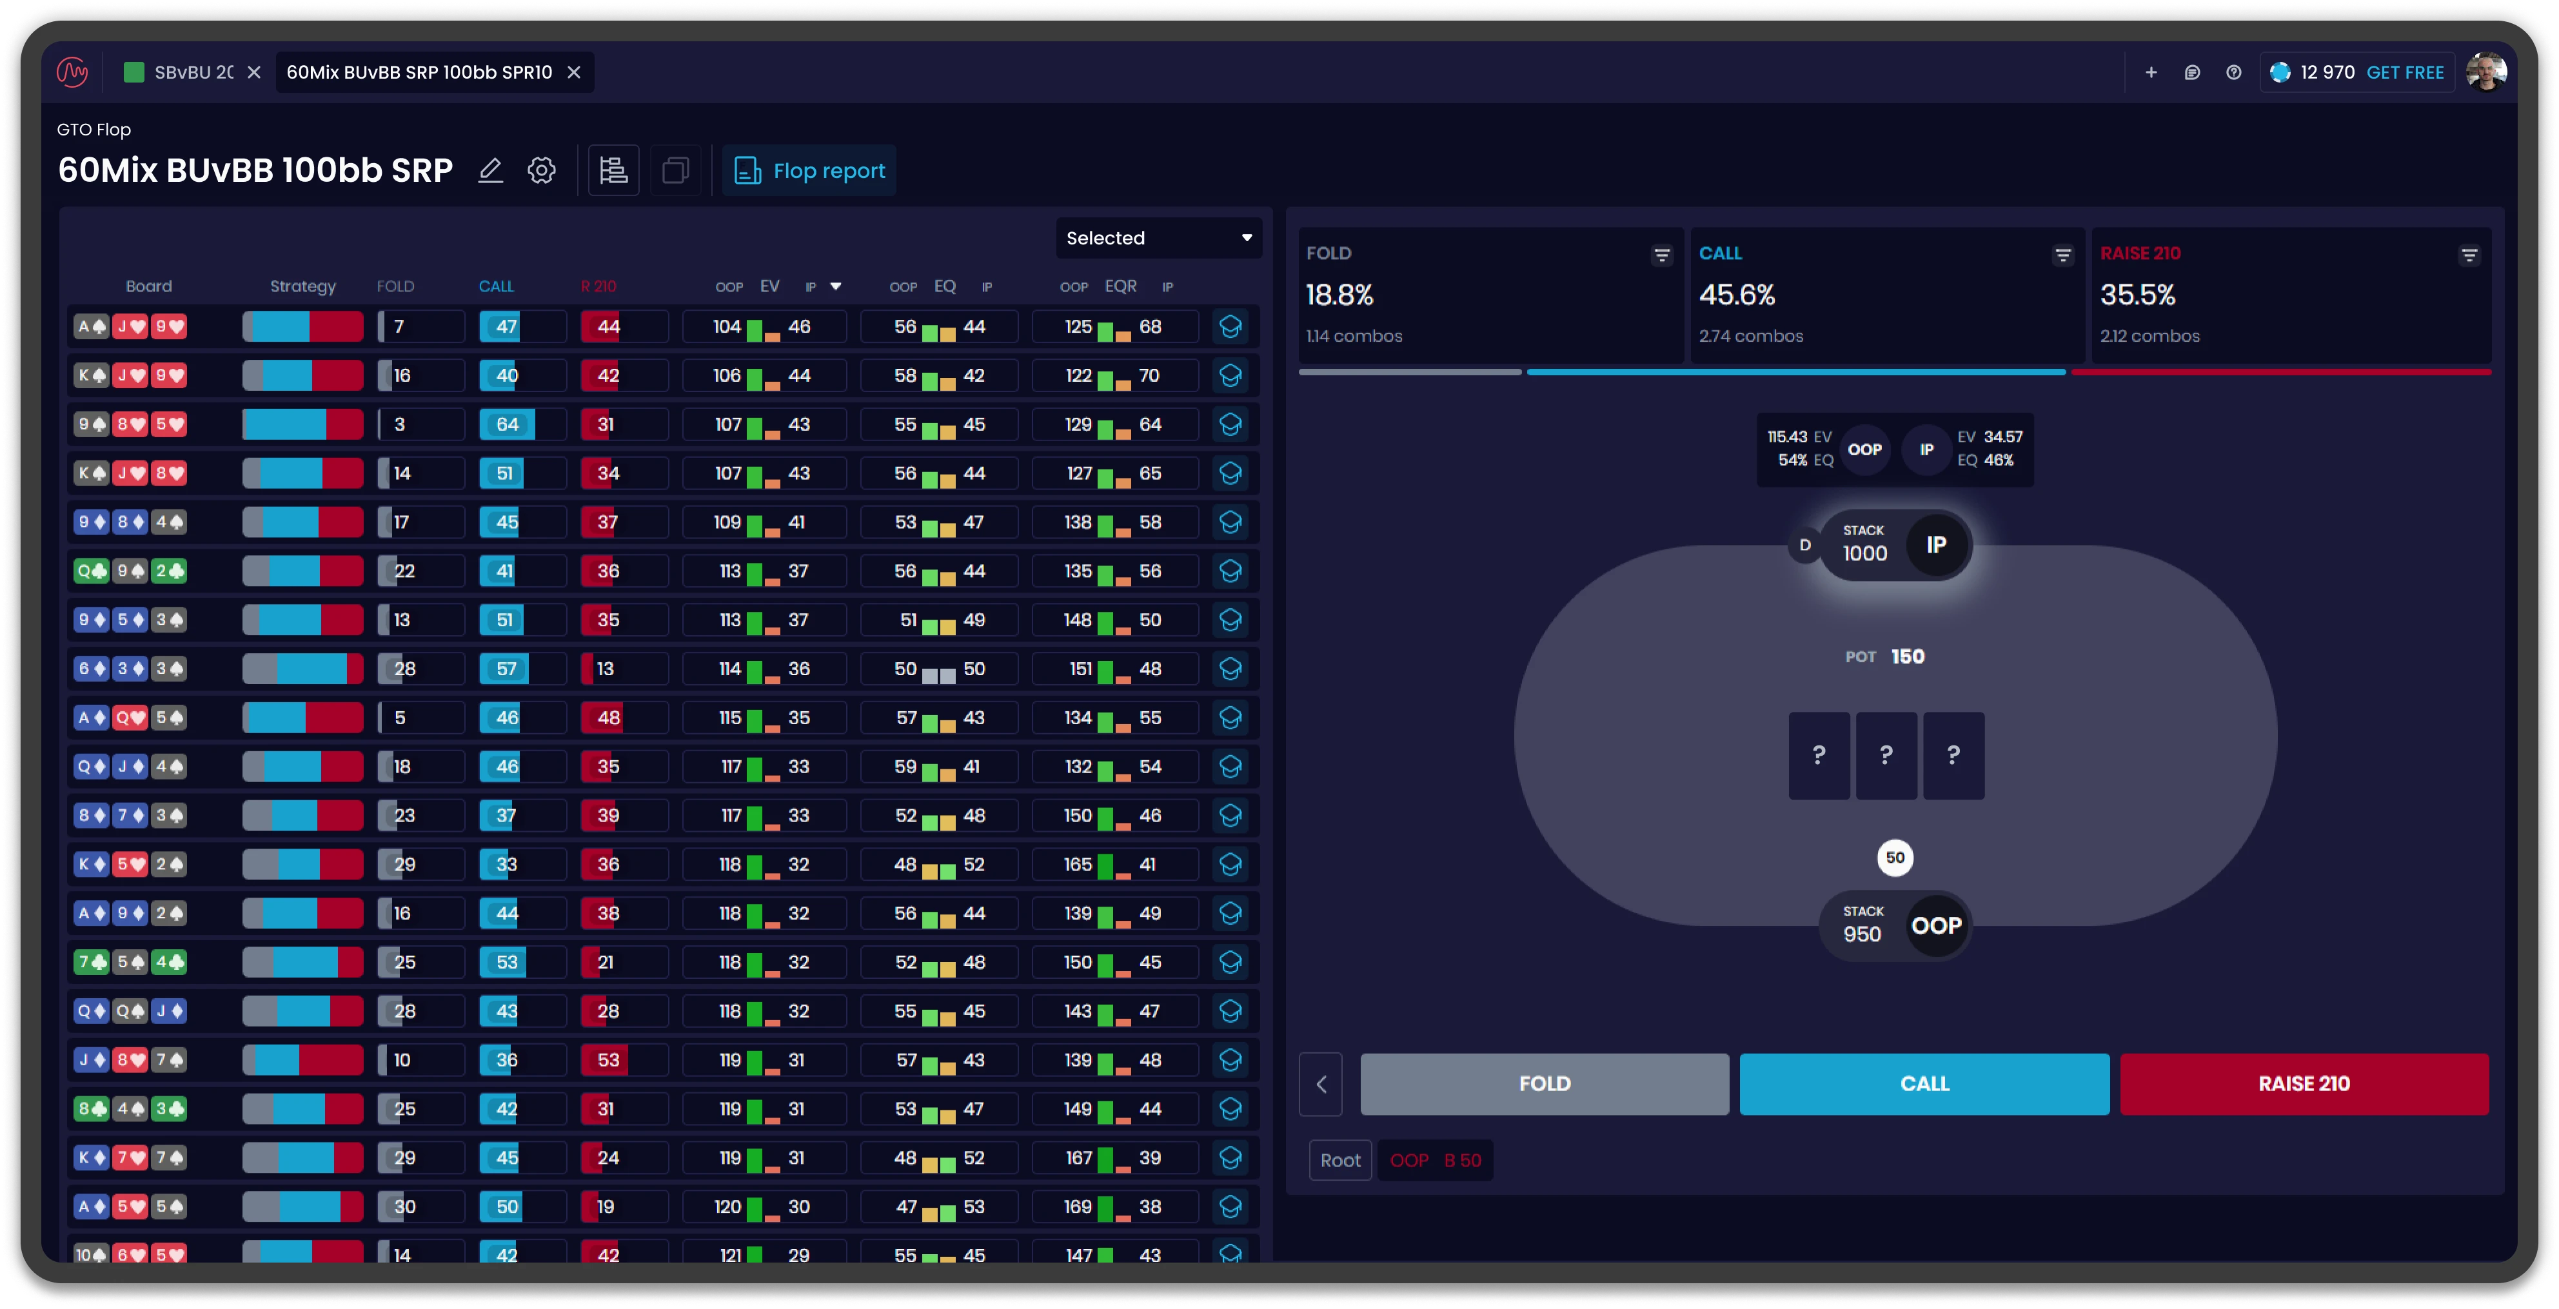The image size is (2559, 1309).
Task: Toggle the RAISE 210 panel filter icon
Action: pyautogui.click(x=2469, y=256)
